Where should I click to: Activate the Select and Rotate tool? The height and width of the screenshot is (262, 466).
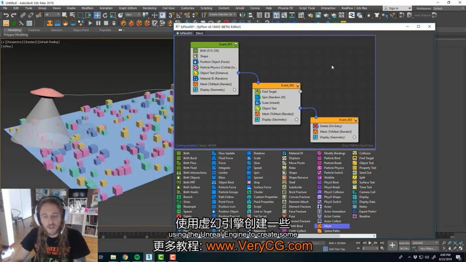105,15
